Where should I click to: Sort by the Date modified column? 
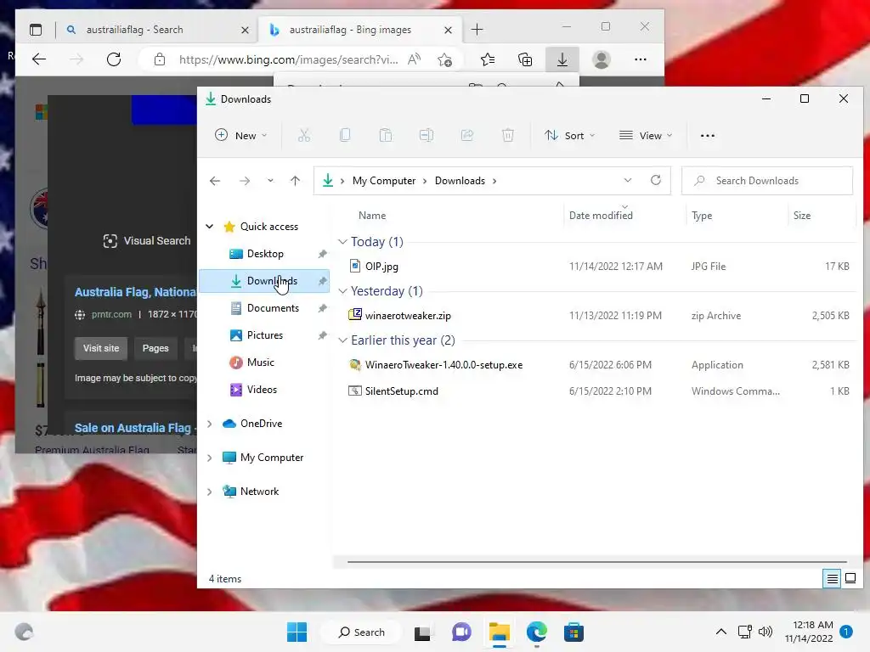[x=601, y=216]
